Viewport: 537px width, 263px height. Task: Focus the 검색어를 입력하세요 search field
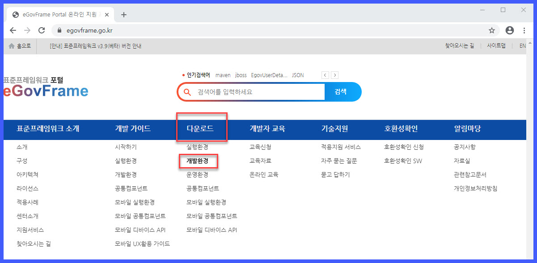pyautogui.click(x=259, y=92)
